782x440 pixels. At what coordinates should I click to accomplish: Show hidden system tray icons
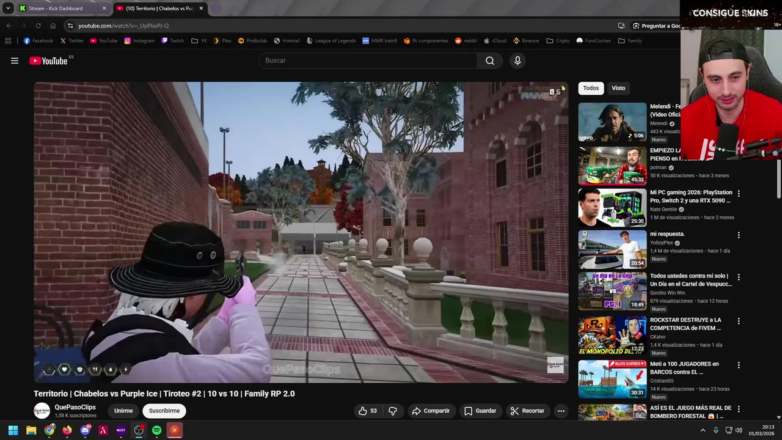pos(703,430)
